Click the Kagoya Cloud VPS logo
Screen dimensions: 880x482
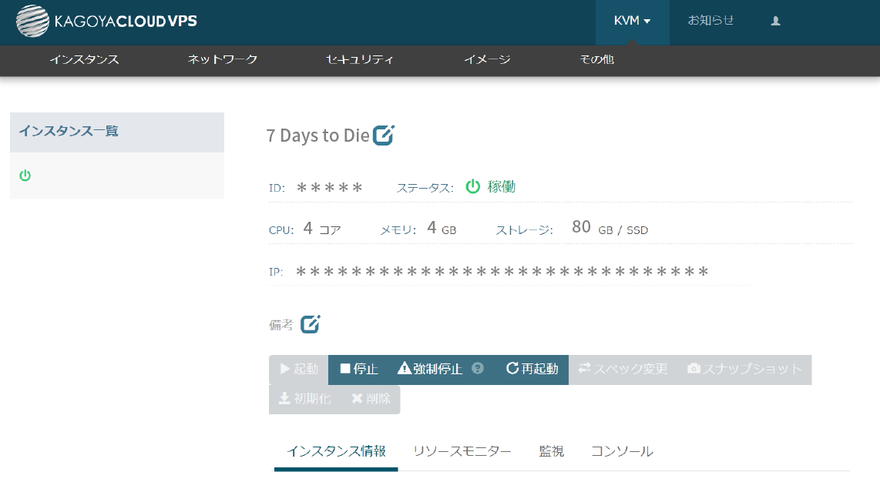106,22
